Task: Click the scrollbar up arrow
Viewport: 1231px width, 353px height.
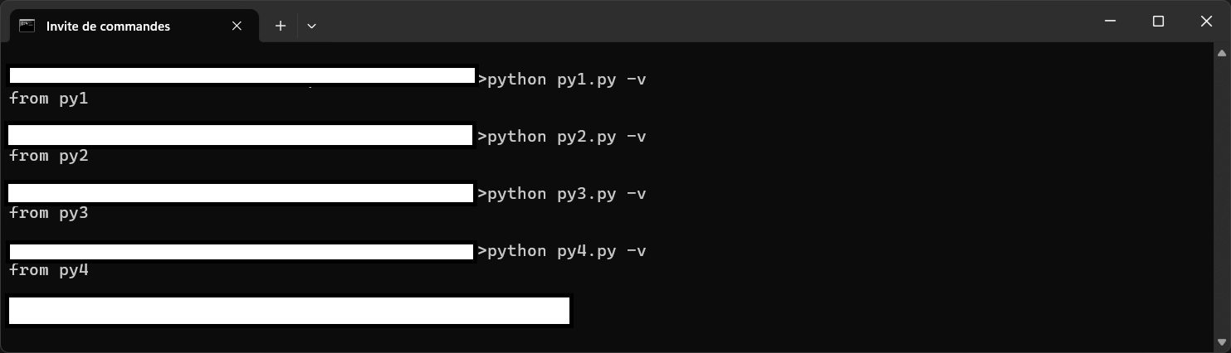Action: pos(1222,52)
